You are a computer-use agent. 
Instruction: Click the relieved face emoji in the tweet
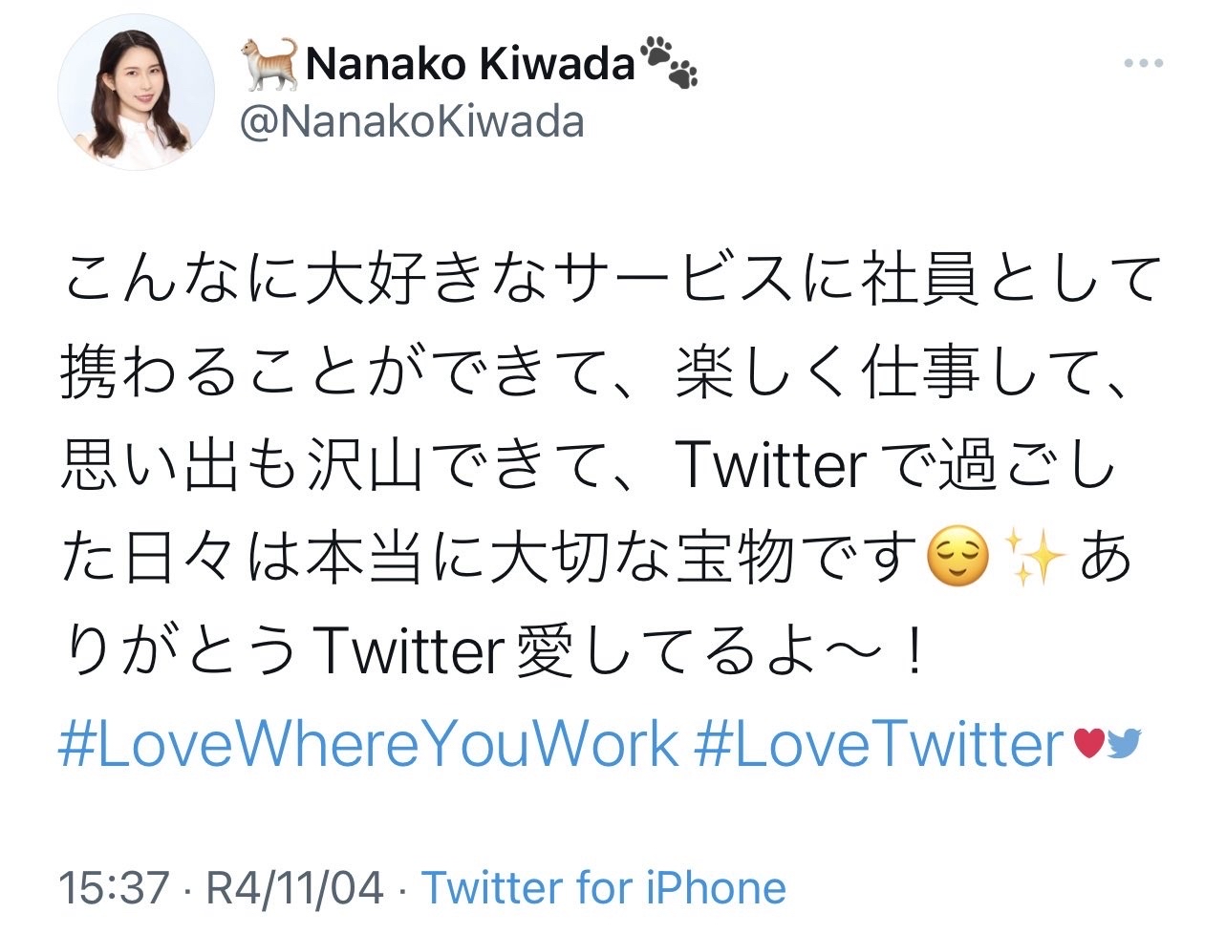click(x=957, y=560)
